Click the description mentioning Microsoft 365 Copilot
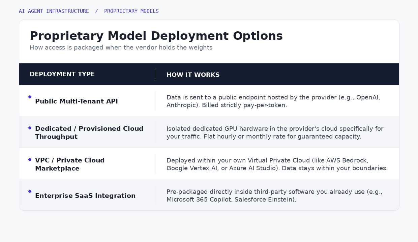Screen dimensions: 418x242 point(274,195)
